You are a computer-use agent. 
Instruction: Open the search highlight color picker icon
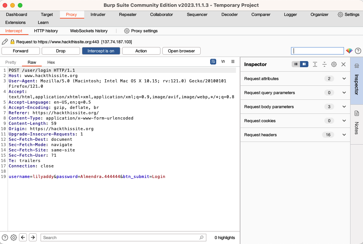349,50
